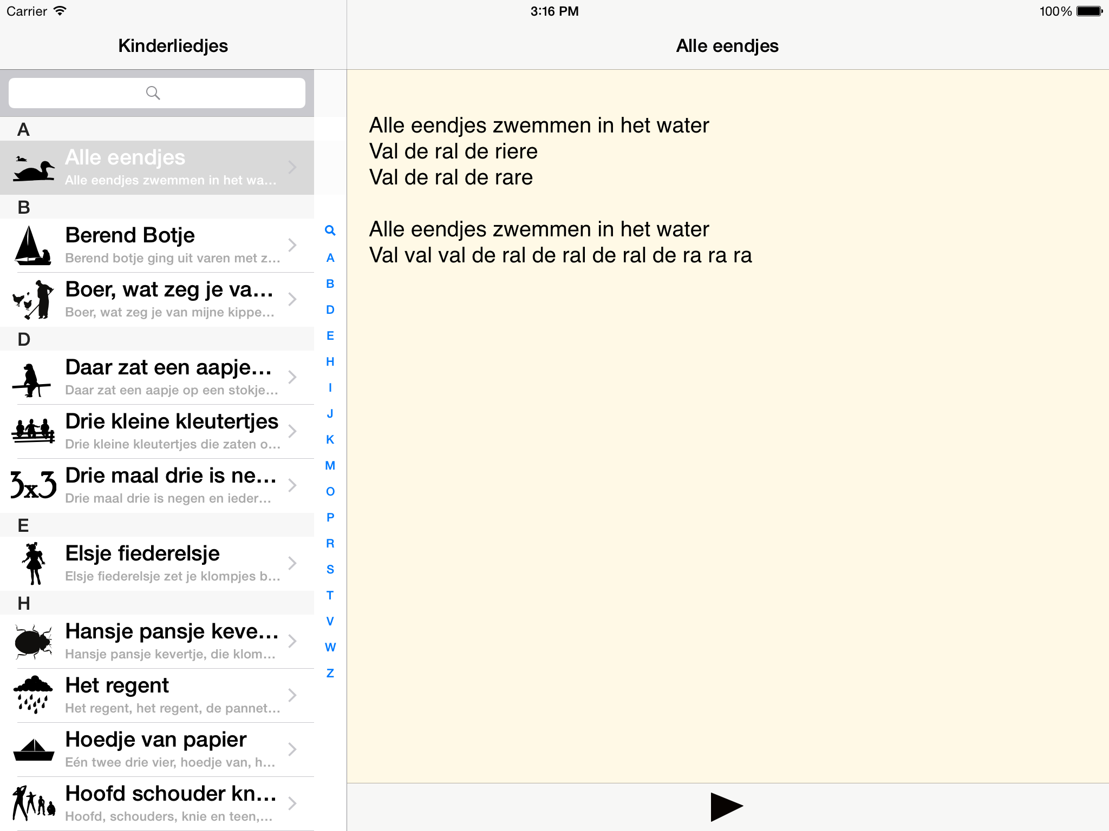The height and width of the screenshot is (831, 1109).
Task: Select the song title Hoedje van papier
Action: (x=156, y=740)
